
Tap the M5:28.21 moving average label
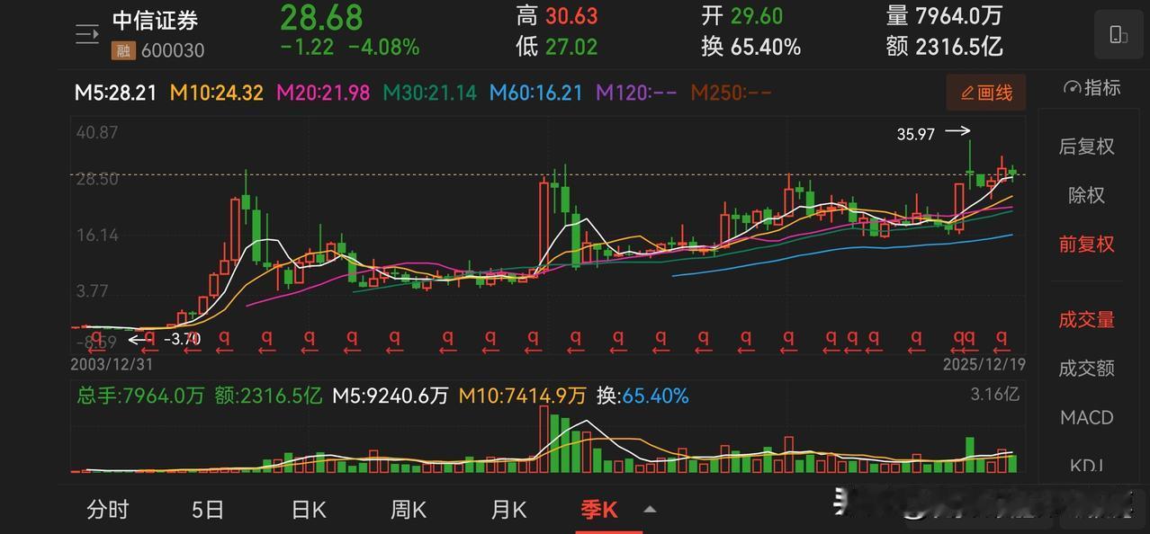click(x=116, y=93)
